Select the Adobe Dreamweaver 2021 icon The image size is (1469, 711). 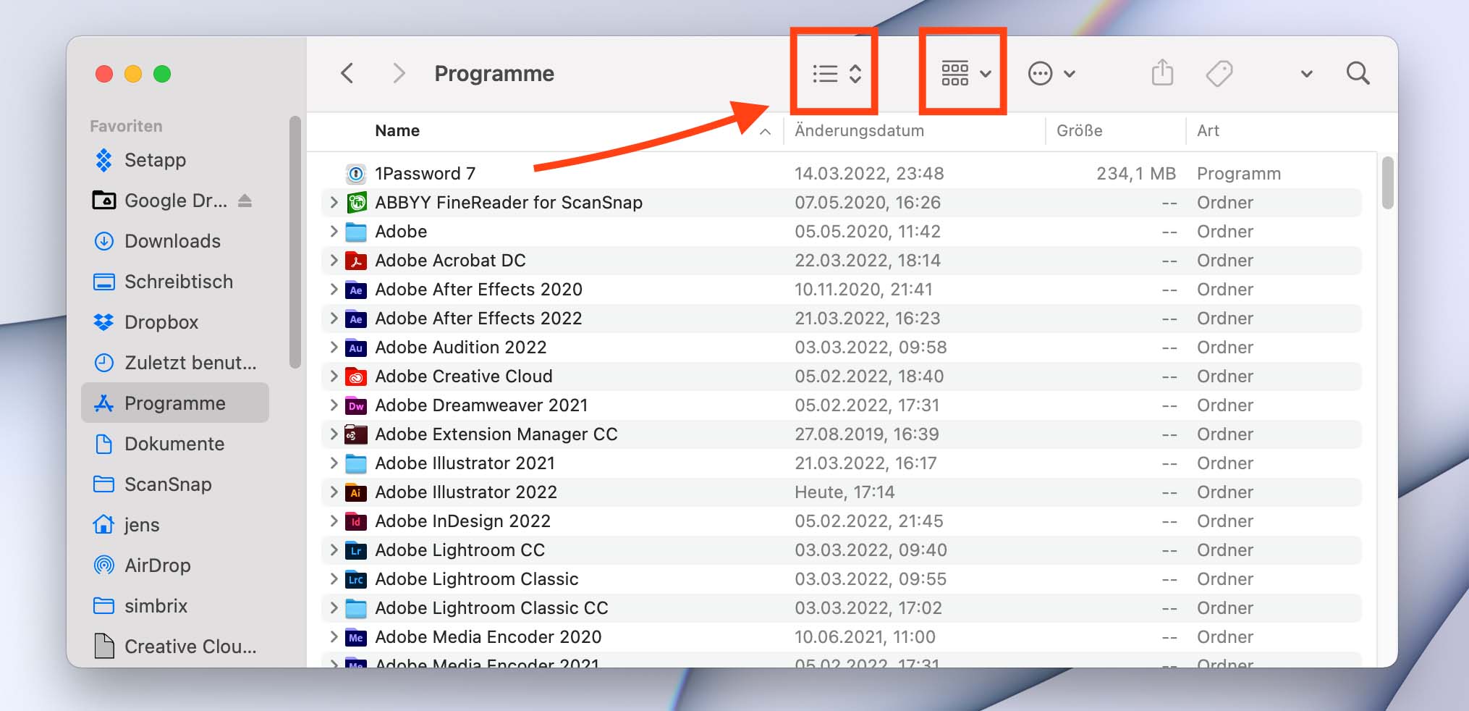tap(356, 405)
